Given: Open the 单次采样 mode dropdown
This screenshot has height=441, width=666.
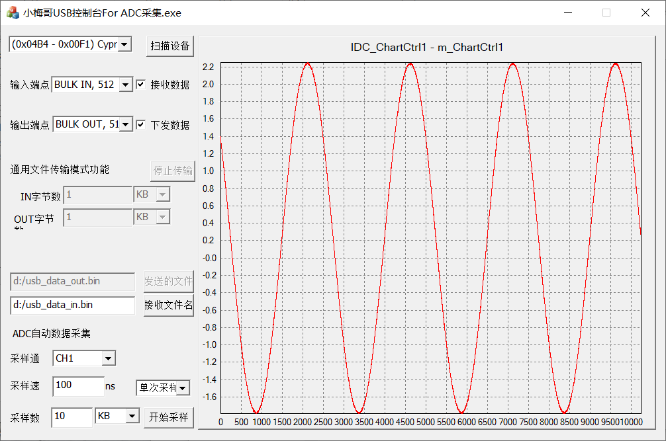Looking at the screenshot, I should (x=183, y=388).
